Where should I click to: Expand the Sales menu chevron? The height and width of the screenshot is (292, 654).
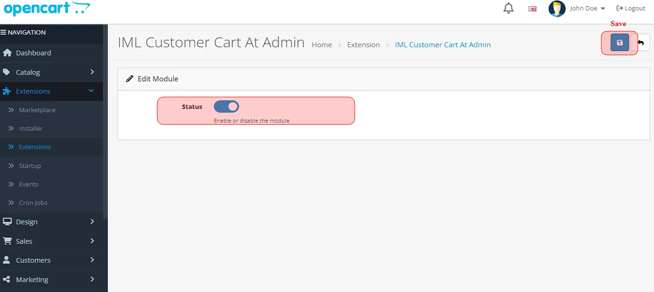click(92, 241)
